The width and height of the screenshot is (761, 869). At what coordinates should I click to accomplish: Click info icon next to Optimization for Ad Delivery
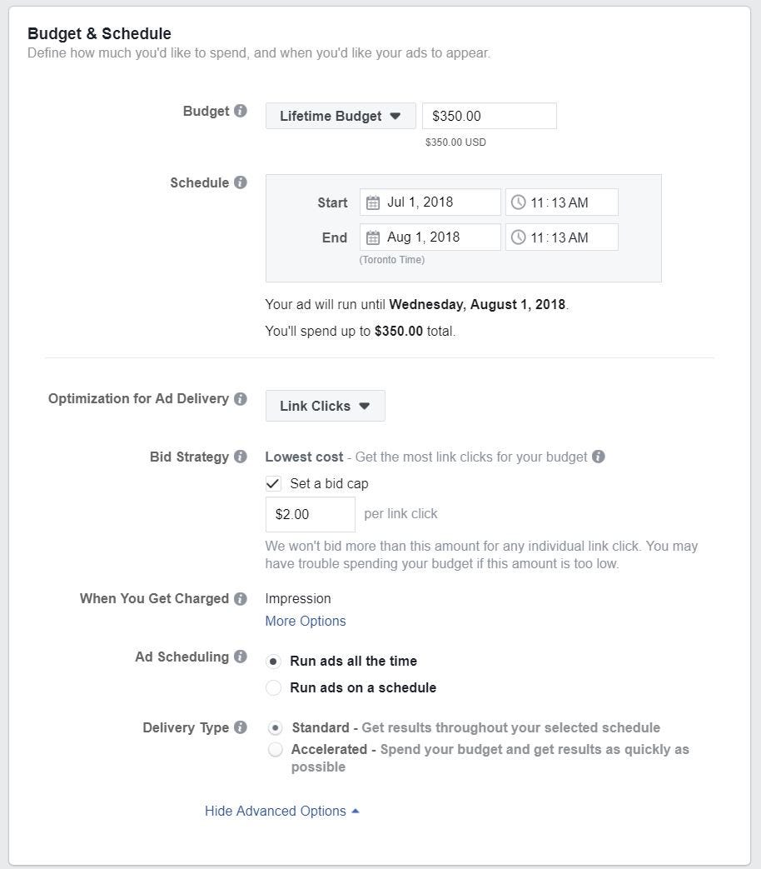pyautogui.click(x=241, y=398)
